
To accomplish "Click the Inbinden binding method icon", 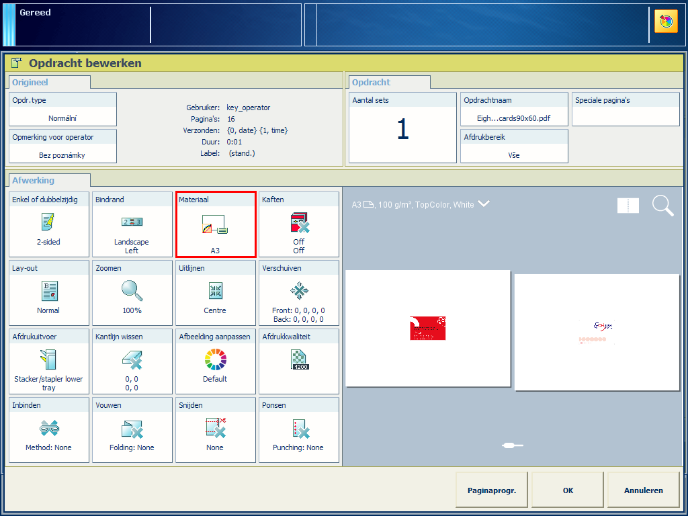I will coord(48,428).
